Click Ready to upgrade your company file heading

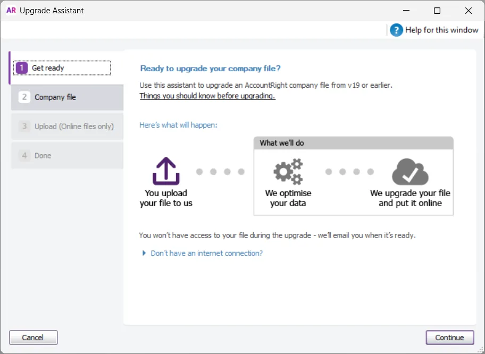[211, 69]
